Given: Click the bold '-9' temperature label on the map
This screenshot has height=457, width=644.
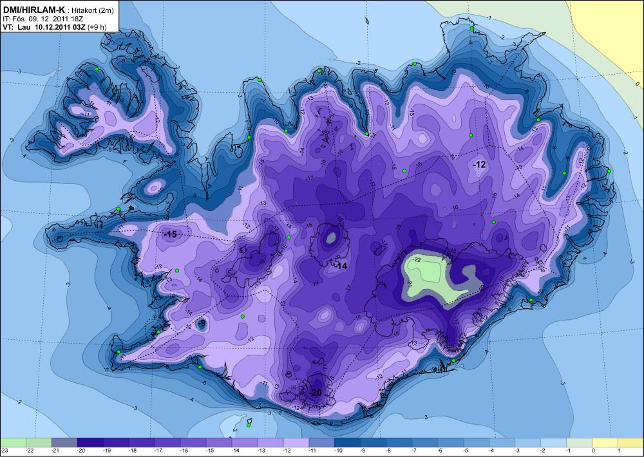Looking at the screenshot, I should coord(202,324).
